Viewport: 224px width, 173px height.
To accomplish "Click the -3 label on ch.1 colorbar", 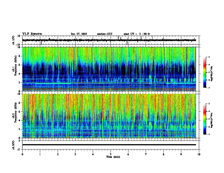I will pos(208,57).
